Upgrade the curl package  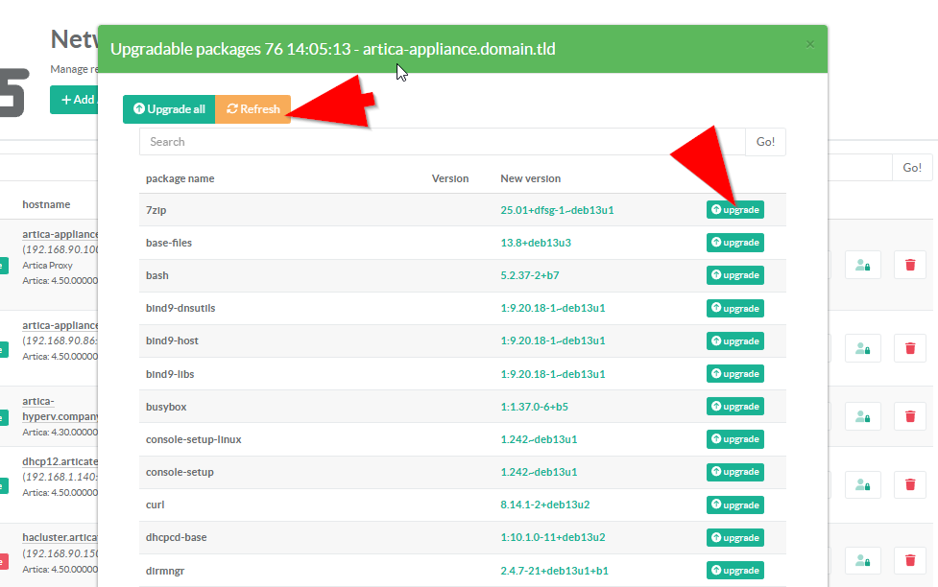point(734,505)
